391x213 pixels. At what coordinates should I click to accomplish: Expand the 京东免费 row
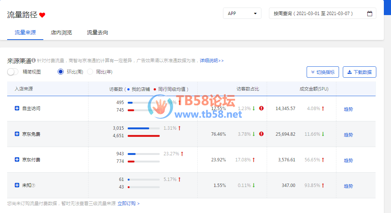[17, 134]
